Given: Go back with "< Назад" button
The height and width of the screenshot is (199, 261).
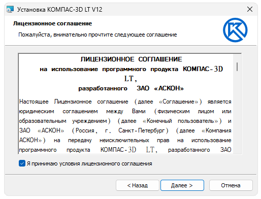Looking at the screenshot, I should click(138, 185).
